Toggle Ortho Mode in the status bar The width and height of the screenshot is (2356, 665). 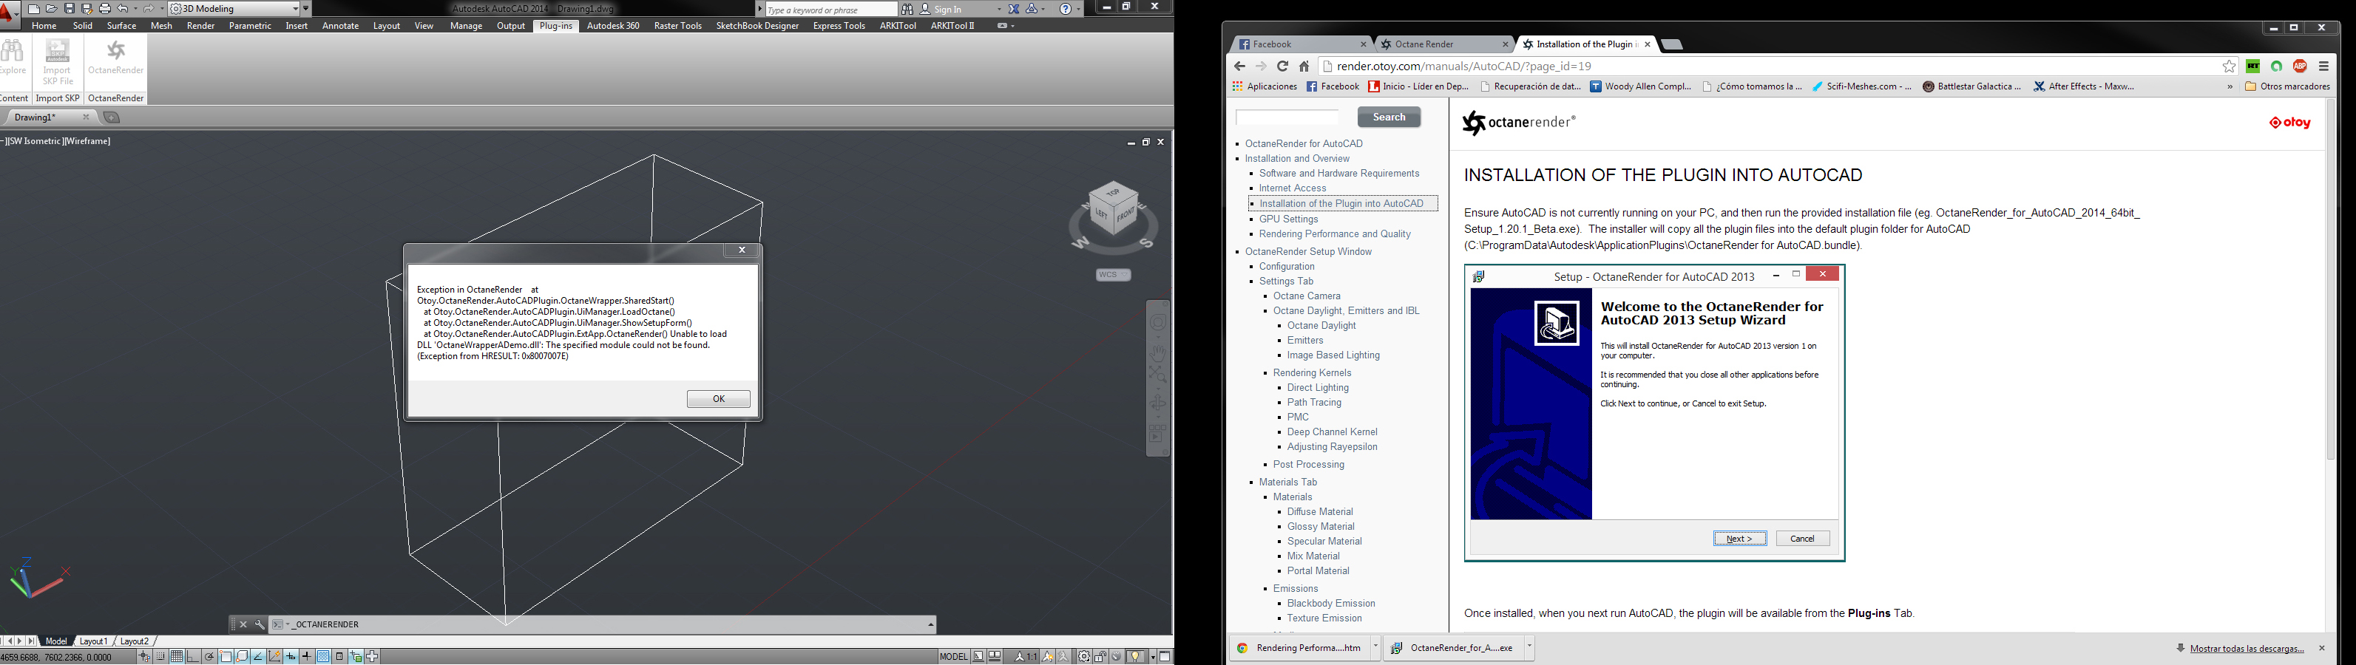point(193,656)
